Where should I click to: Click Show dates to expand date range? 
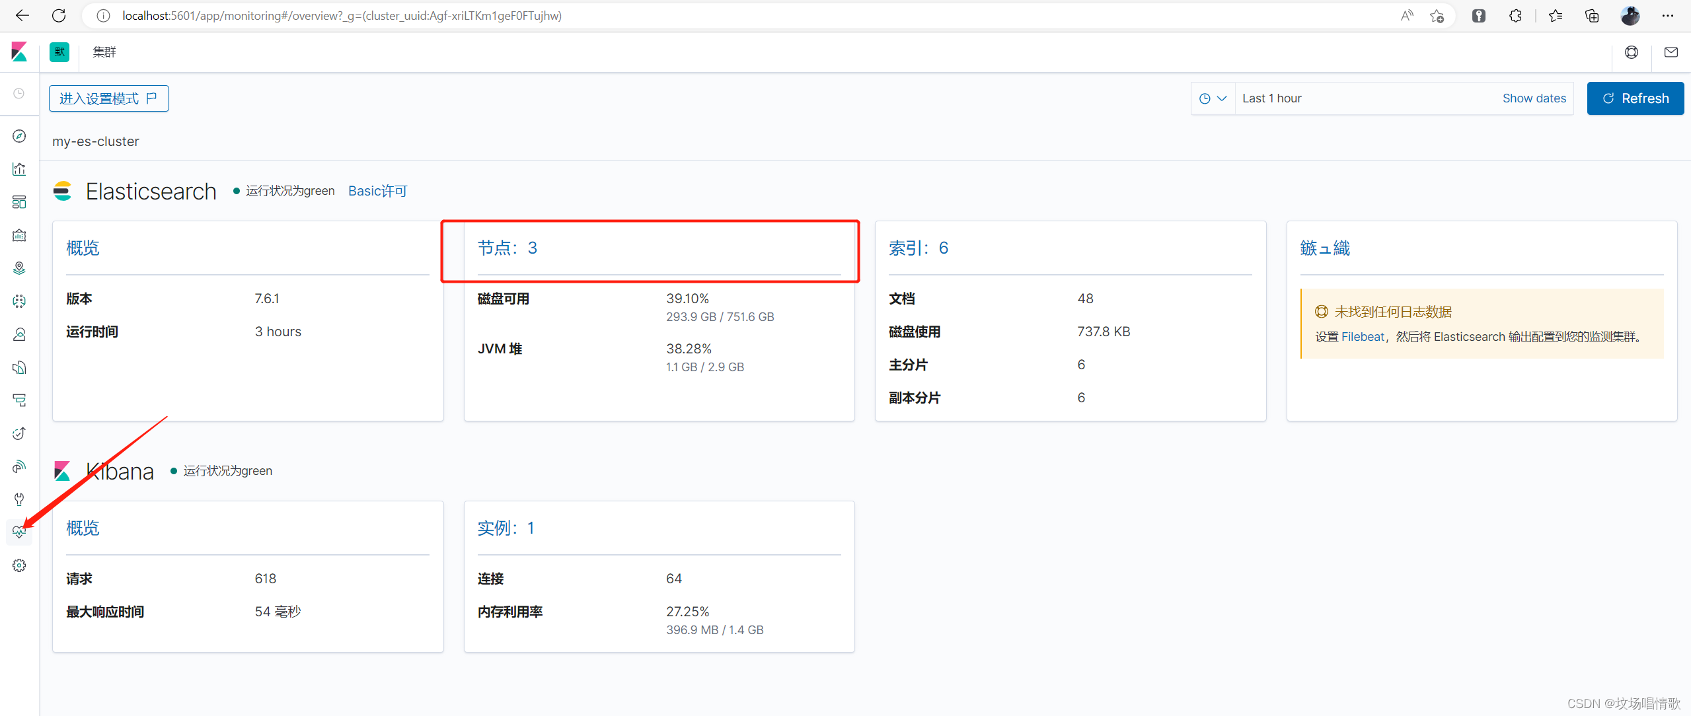click(1534, 98)
